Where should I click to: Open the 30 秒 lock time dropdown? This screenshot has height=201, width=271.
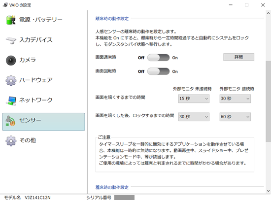pos(194,117)
